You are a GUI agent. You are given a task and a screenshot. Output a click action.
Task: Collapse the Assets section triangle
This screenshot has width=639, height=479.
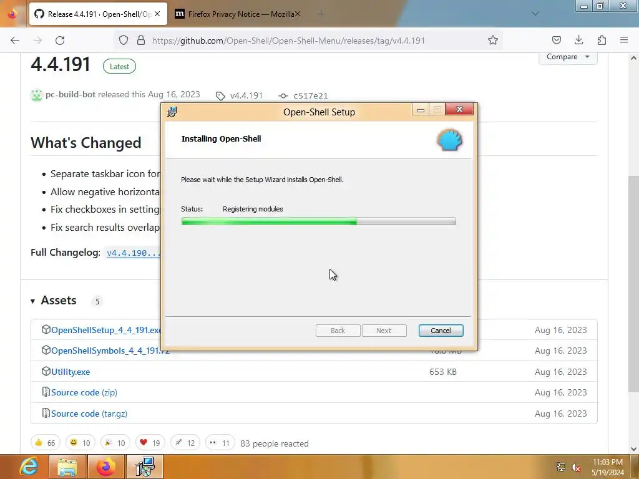pyautogui.click(x=32, y=301)
